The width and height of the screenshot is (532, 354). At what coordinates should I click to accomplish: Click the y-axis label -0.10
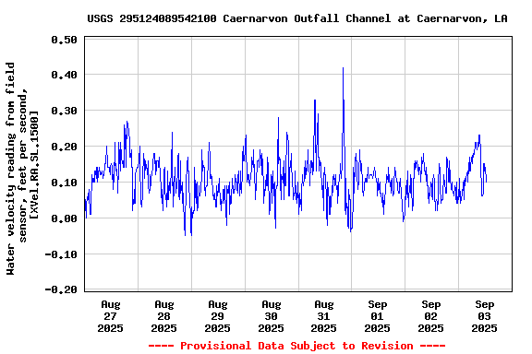pyautogui.click(x=61, y=254)
